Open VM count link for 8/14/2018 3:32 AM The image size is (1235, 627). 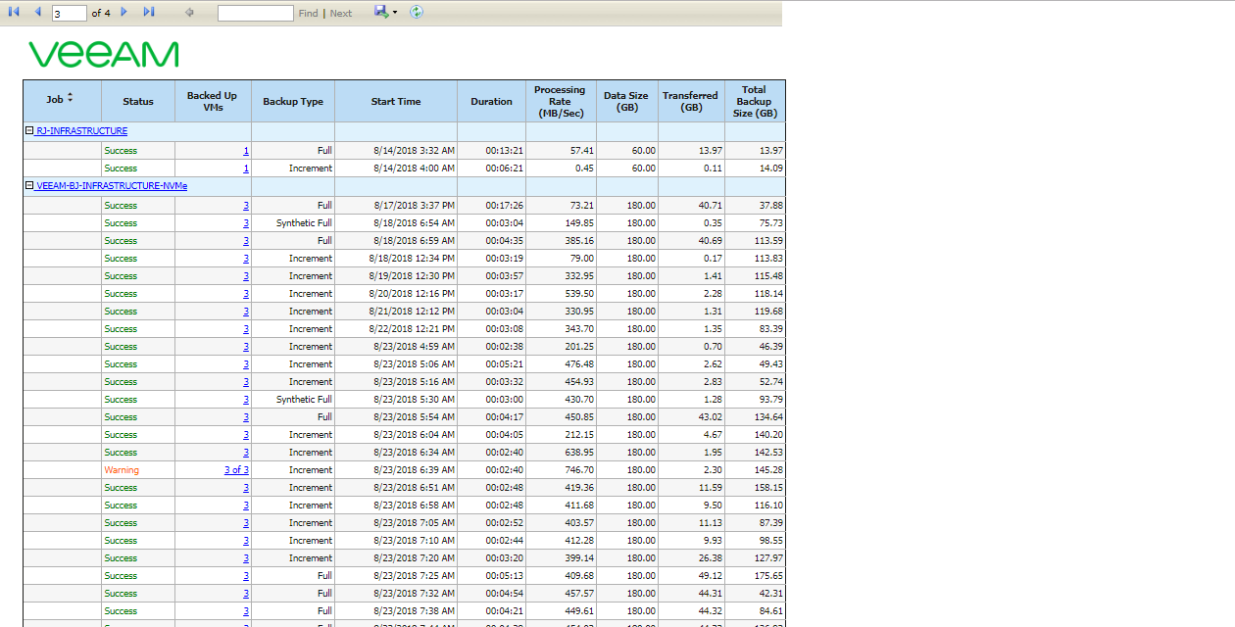click(x=246, y=151)
